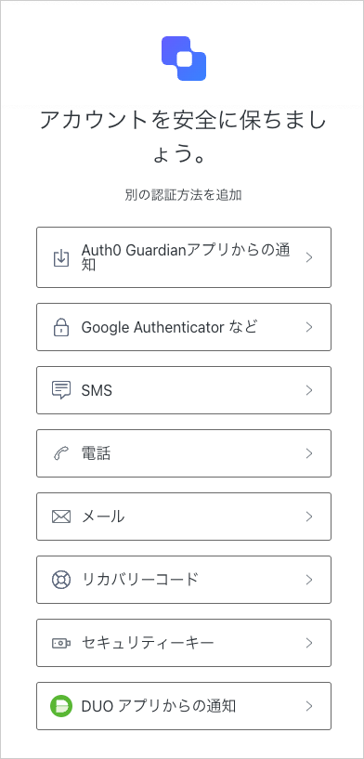
Task: Select Google Authenticator など option text
Action: coord(169,328)
